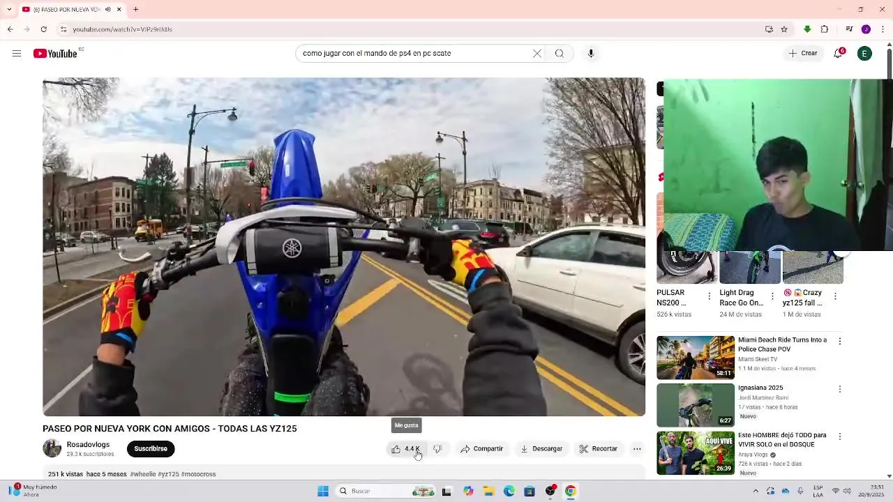893x502 pixels.
Task: Open Este HOMBRE dejó TODO video thumbnail
Action: click(x=696, y=452)
